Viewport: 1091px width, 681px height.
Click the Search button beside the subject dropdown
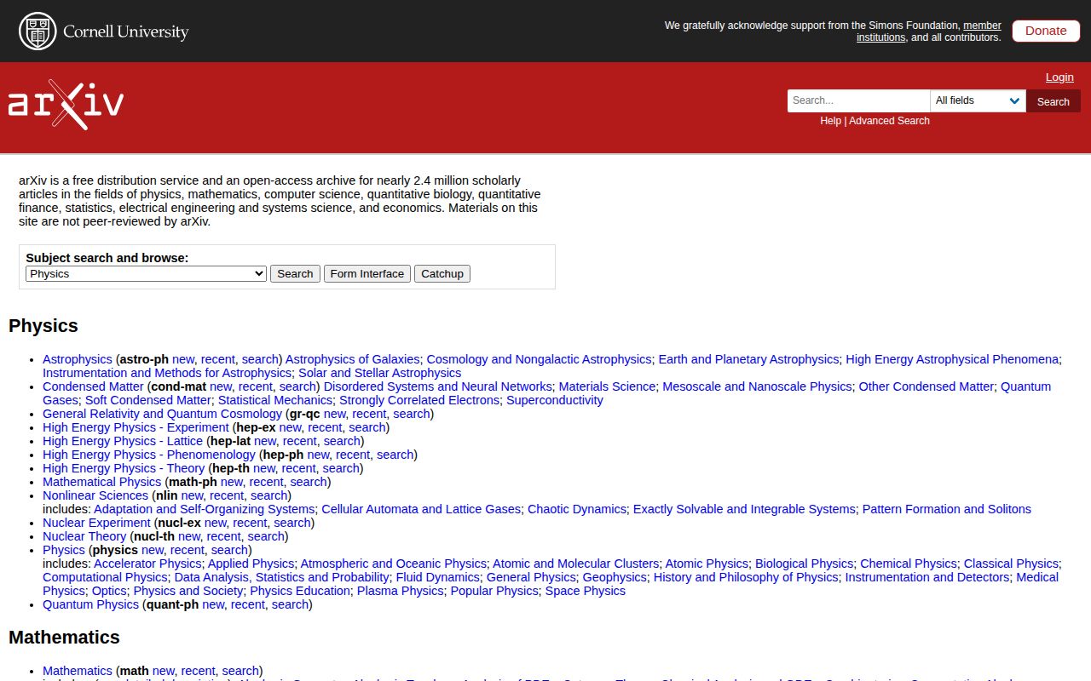(295, 273)
